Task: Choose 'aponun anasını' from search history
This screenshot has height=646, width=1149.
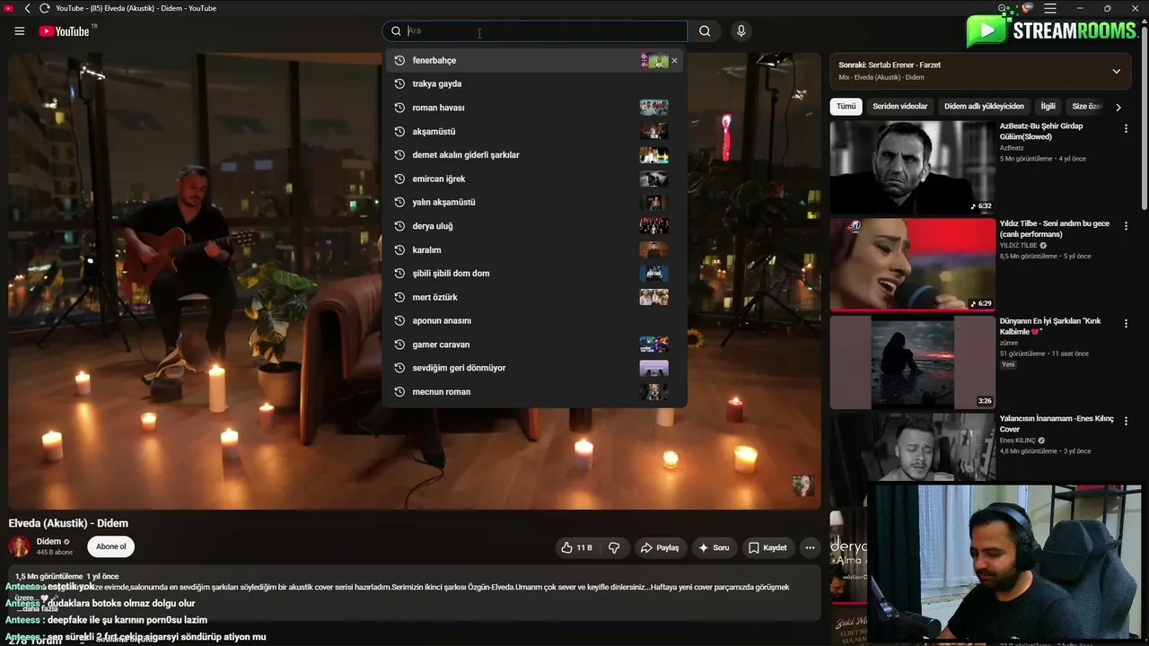Action: [535, 320]
